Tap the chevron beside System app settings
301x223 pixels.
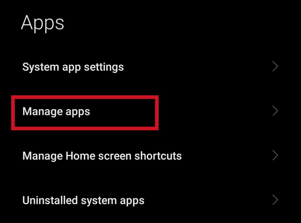275,66
